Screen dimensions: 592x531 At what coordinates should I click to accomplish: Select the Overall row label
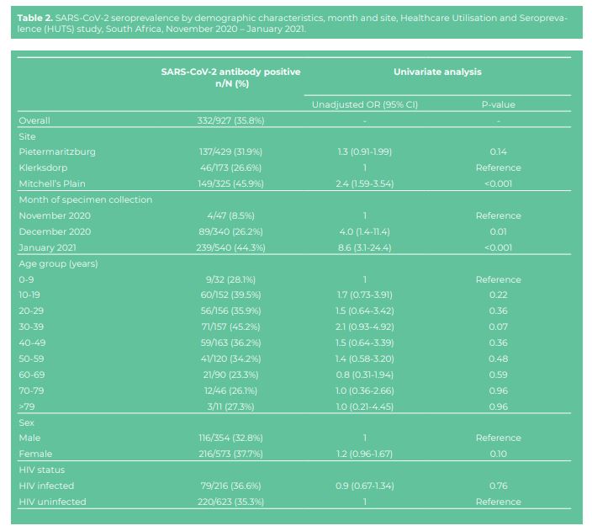tap(34, 120)
